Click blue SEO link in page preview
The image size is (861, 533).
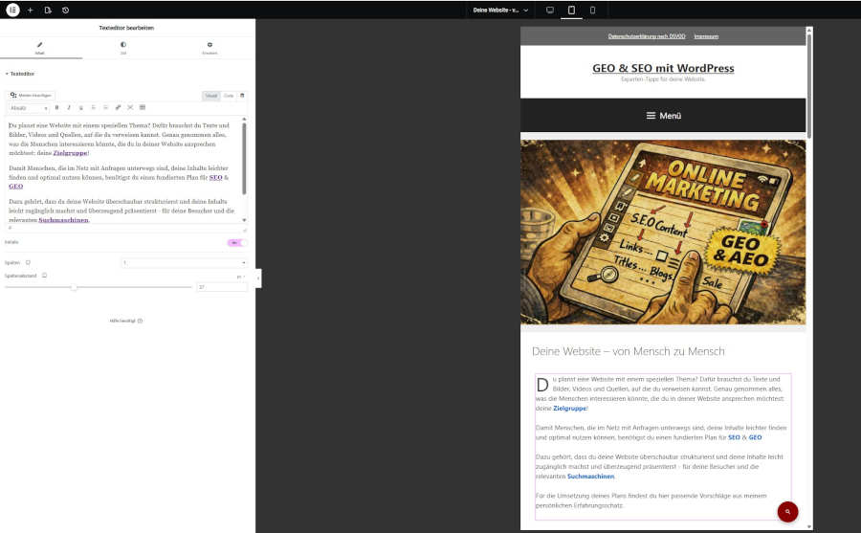coord(734,437)
